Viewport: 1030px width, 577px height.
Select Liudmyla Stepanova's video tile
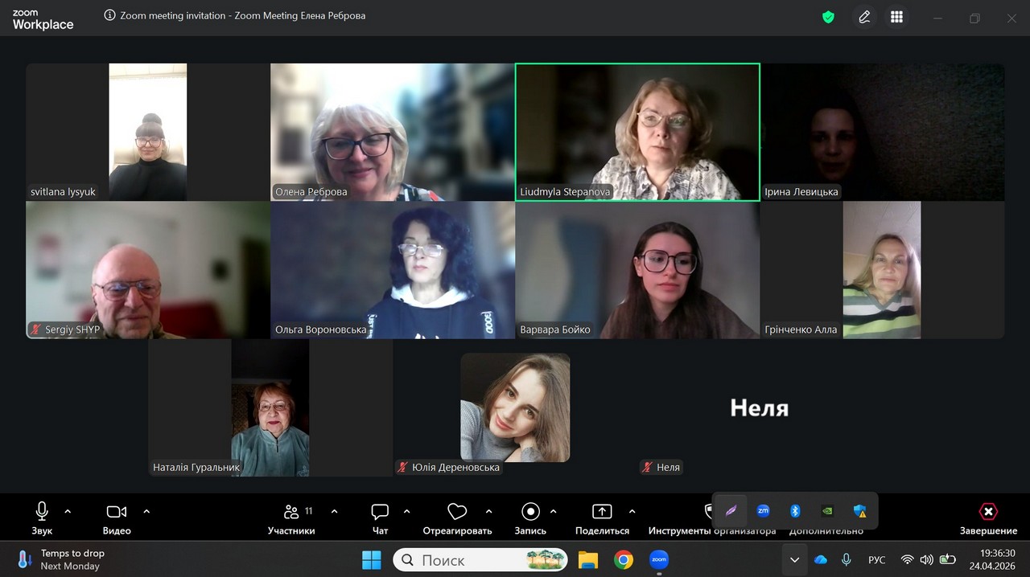pyautogui.click(x=637, y=132)
